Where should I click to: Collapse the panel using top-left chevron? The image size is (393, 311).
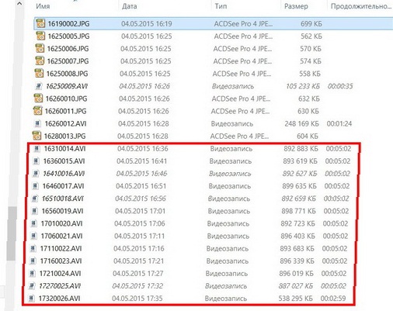(19, 4)
